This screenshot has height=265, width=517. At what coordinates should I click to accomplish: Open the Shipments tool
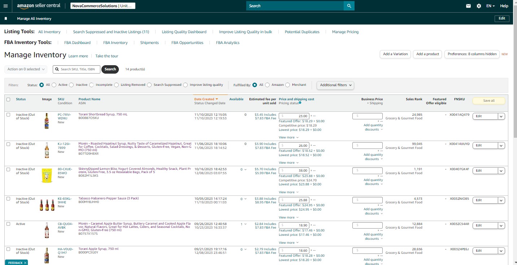point(149,43)
